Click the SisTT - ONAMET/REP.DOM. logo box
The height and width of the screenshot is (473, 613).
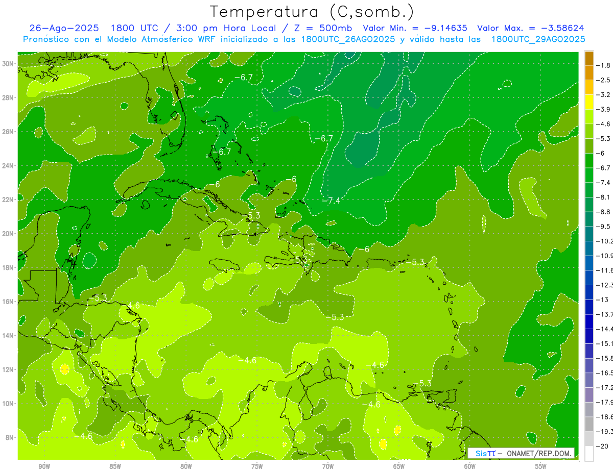click(521, 453)
